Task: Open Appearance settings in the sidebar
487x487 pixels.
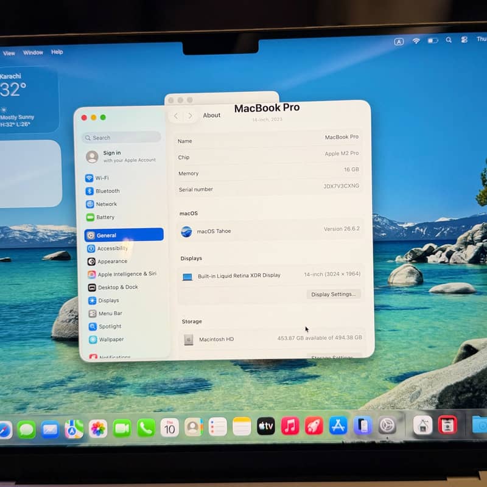Action: click(108, 261)
